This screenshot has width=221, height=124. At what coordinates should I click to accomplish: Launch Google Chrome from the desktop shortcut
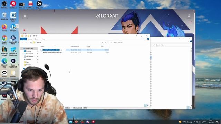(x=4, y=40)
